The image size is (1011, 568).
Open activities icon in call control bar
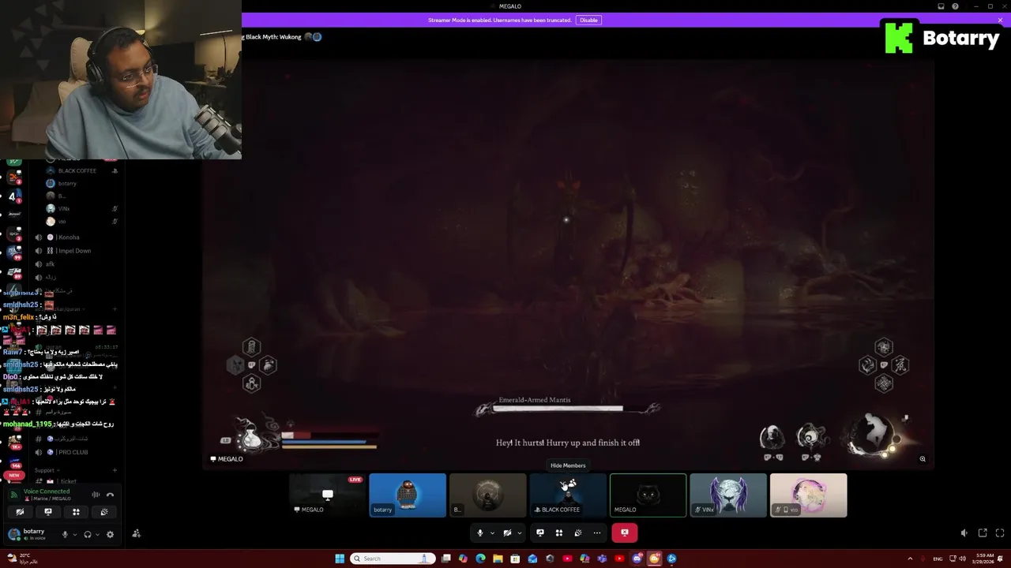click(559, 532)
